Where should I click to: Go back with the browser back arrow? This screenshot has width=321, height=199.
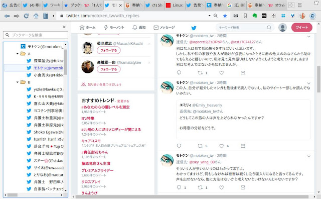point(7,16)
